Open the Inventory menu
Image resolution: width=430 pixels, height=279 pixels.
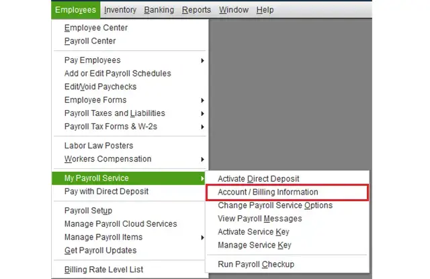(120, 10)
